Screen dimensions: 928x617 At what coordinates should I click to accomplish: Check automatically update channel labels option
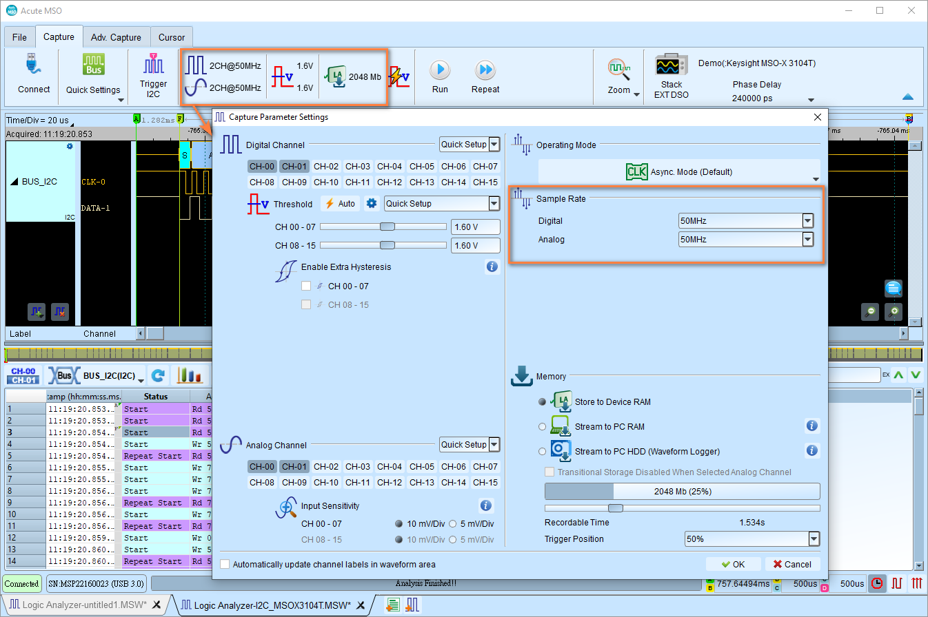pos(225,564)
